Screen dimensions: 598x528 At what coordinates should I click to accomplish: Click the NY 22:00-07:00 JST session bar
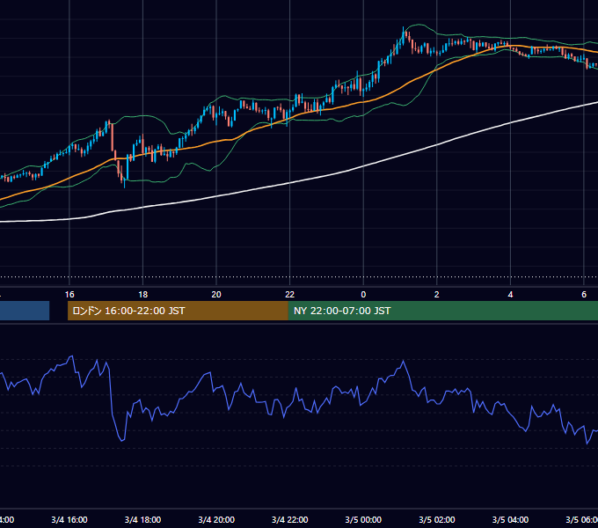pos(442,311)
